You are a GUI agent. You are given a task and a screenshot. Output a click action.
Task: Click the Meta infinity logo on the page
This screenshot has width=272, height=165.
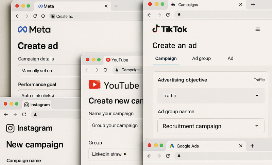click(22, 29)
